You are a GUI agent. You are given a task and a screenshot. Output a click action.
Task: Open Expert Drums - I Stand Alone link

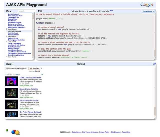coord(30,77)
